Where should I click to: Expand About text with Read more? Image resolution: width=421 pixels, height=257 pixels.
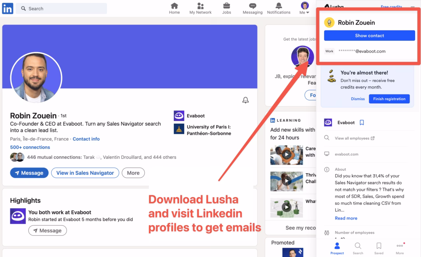pyautogui.click(x=346, y=218)
